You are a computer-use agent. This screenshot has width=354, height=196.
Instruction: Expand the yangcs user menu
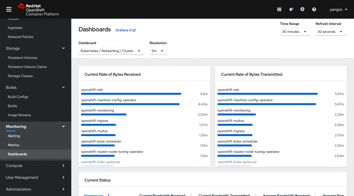click(338, 9)
